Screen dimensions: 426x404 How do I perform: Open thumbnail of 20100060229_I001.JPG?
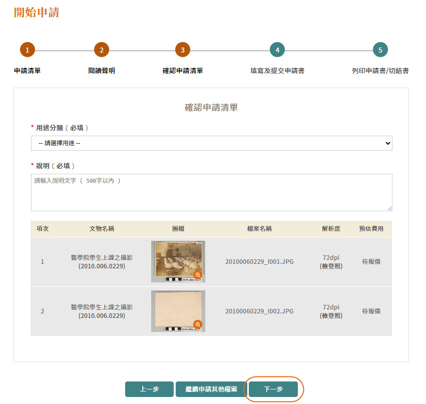coord(178,261)
